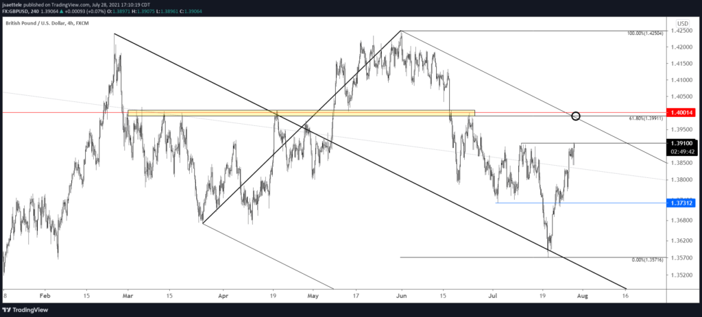Click the black 1.39100 current price label

tap(682, 144)
